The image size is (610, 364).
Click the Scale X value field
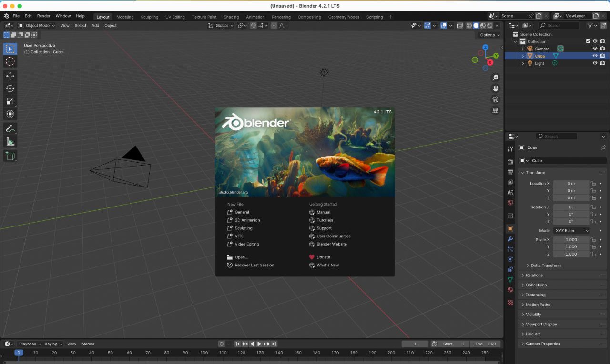tap(571, 240)
